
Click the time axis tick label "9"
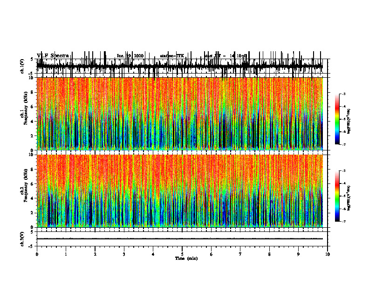pos(298,254)
